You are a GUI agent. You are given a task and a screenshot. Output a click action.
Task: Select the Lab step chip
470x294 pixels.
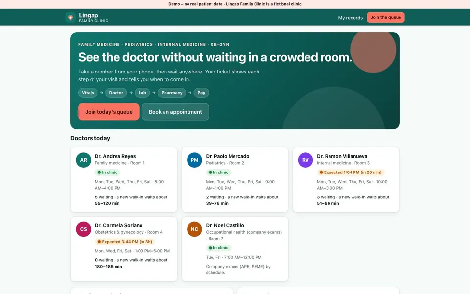click(142, 93)
